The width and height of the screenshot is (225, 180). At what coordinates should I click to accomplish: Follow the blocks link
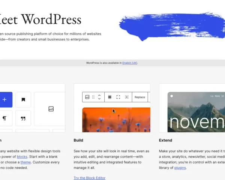coord(22,157)
